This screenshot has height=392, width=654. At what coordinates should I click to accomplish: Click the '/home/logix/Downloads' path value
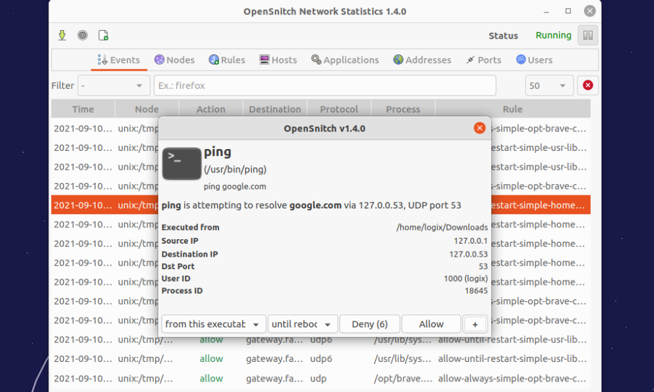point(442,227)
